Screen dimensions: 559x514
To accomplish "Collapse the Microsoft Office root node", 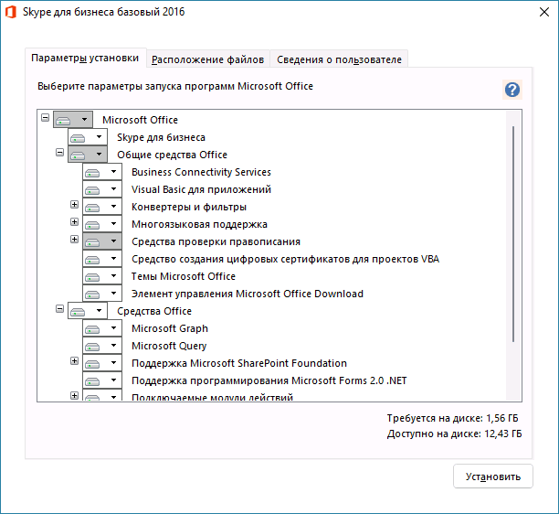I will click(46, 117).
